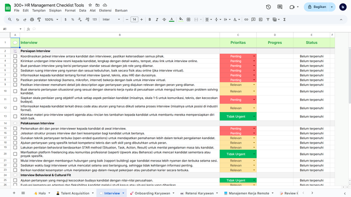Viewport: 351px width, 197px height.
Task: Open the name box dropdown arrow
Action: tap(20, 29)
